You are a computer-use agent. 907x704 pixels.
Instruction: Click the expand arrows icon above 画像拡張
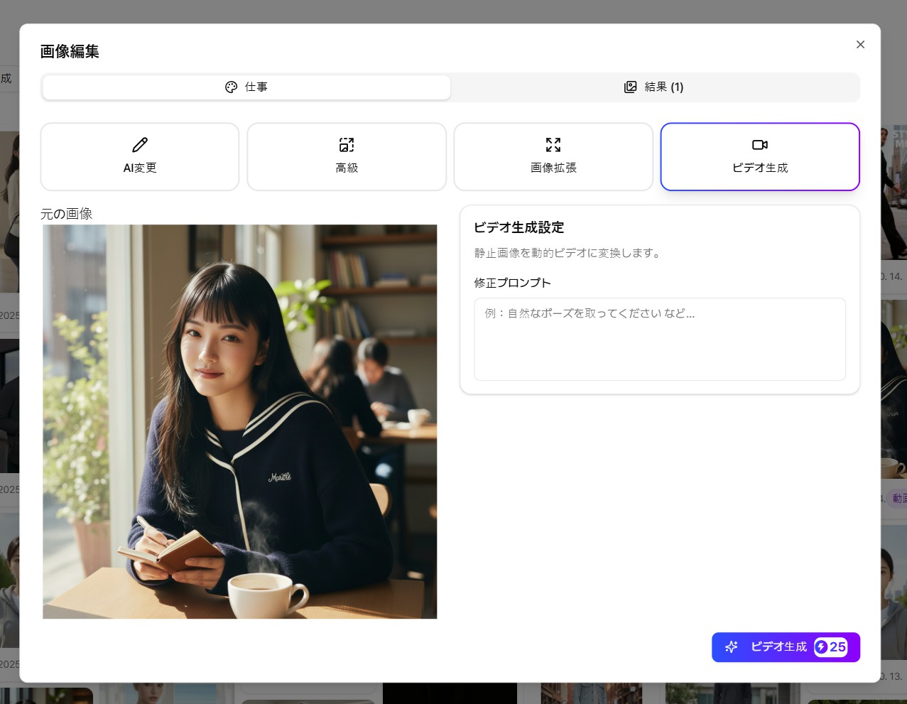click(553, 145)
